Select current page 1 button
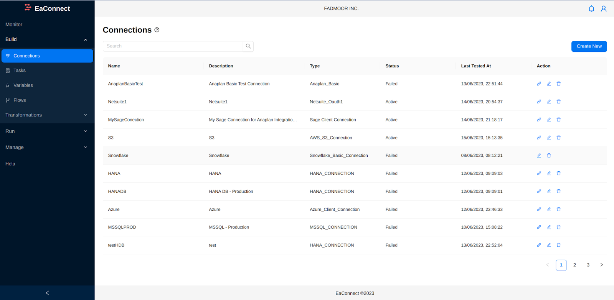 pyautogui.click(x=561, y=265)
